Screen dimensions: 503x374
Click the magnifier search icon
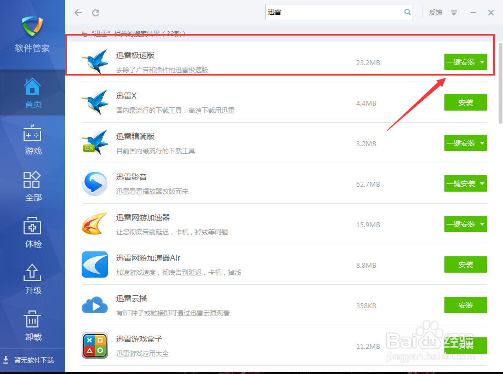(x=408, y=12)
